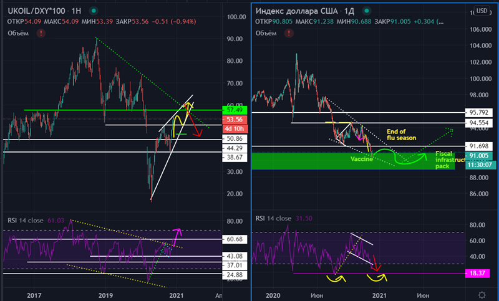Select the green 57.49 price label
Viewport: 499px width, 301px height.
click(235, 110)
